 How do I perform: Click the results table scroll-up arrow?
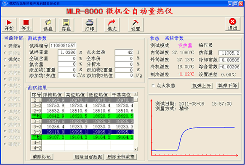(x=136, y=94)
